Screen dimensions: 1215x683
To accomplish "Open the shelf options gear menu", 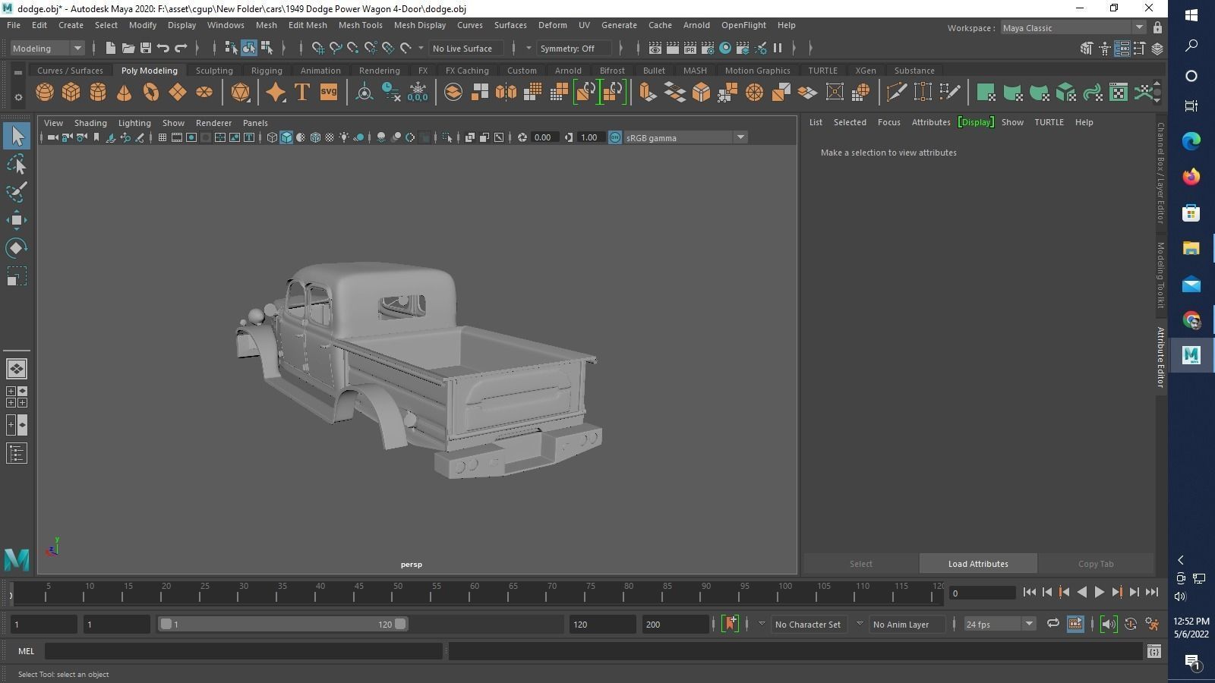I will (x=18, y=97).
